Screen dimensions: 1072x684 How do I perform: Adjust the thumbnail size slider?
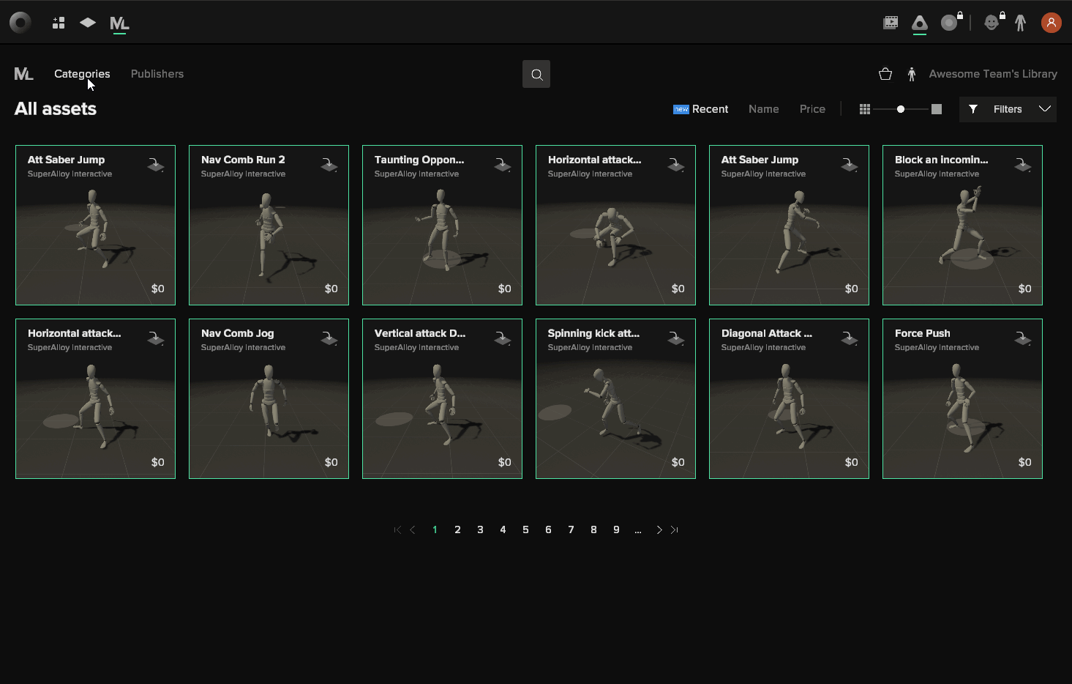pos(900,108)
